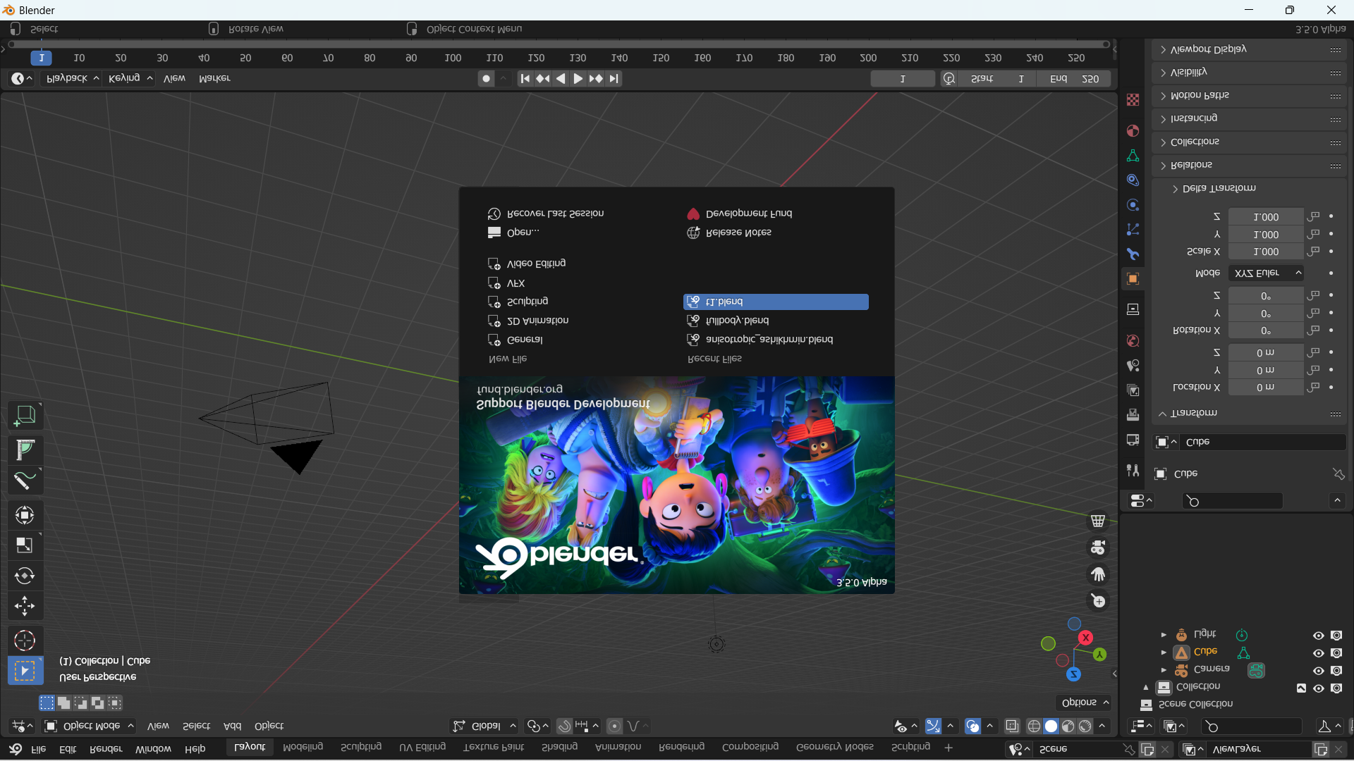Toggle camera view navigation icon
Viewport: 1354px width, 761px height.
tap(1098, 547)
